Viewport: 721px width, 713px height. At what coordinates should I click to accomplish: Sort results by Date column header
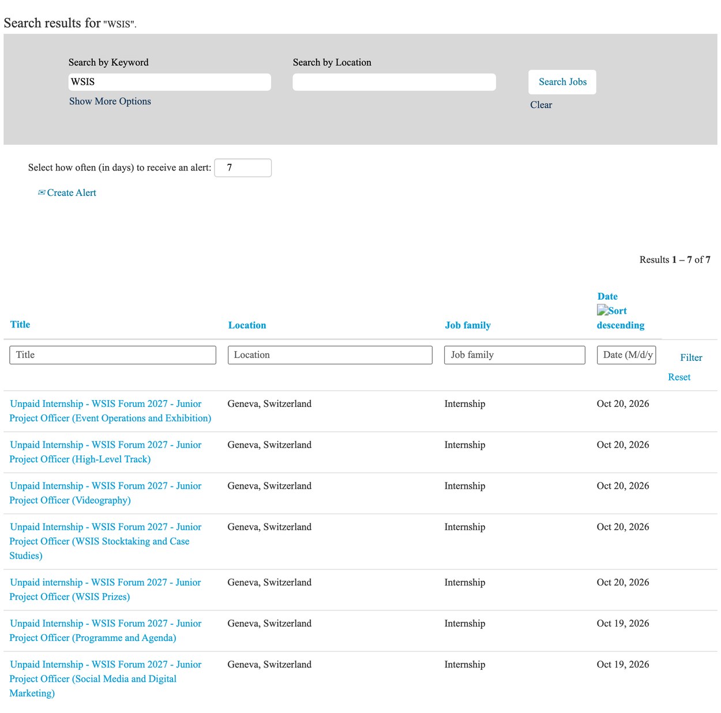click(x=607, y=296)
